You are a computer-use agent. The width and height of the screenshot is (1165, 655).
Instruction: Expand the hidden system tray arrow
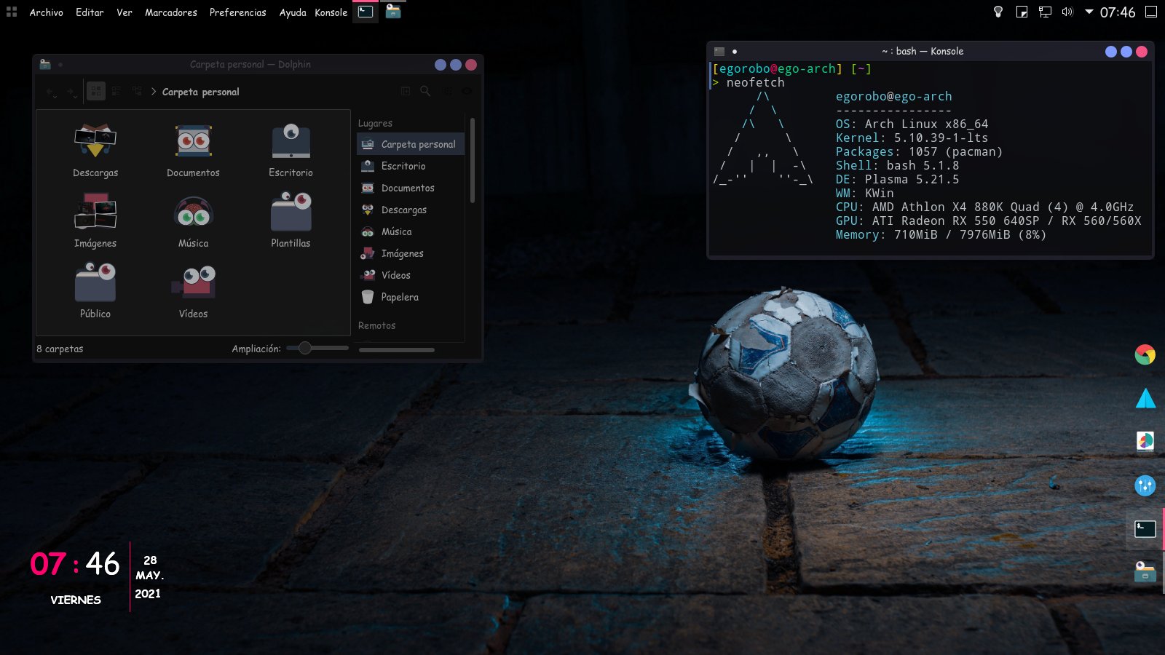point(1089,12)
